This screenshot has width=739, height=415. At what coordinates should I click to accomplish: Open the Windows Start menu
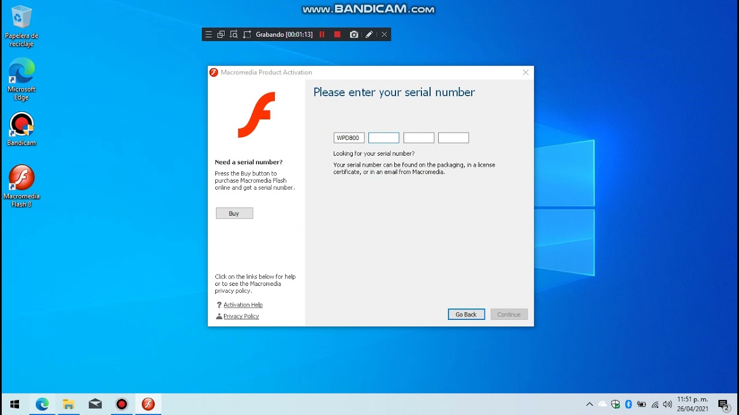click(14, 405)
